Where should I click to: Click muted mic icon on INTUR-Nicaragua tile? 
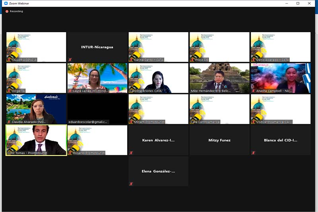click(70, 59)
